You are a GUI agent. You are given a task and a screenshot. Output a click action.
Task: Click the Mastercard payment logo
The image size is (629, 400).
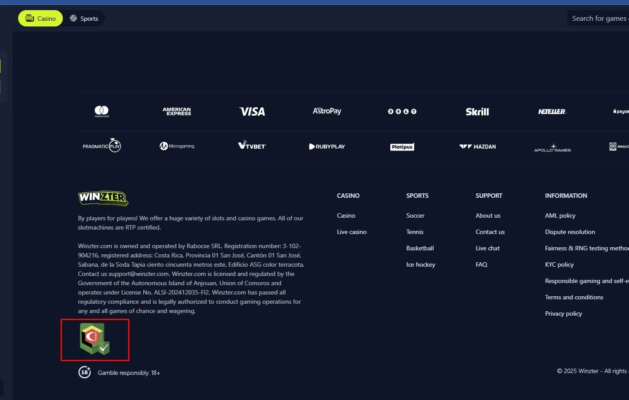(102, 112)
